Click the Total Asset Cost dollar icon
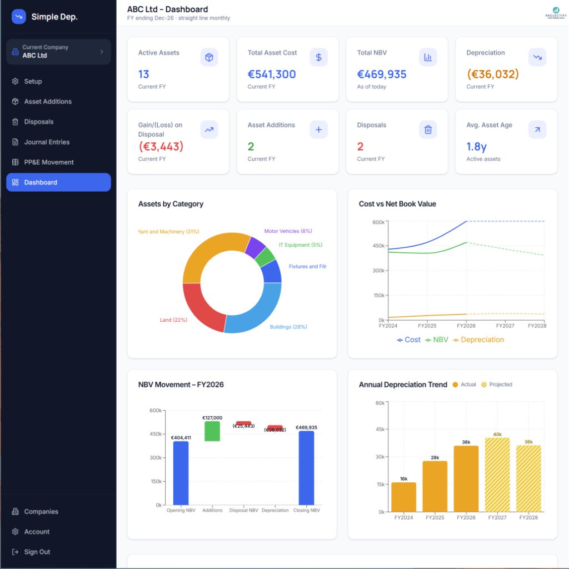 [x=318, y=57]
